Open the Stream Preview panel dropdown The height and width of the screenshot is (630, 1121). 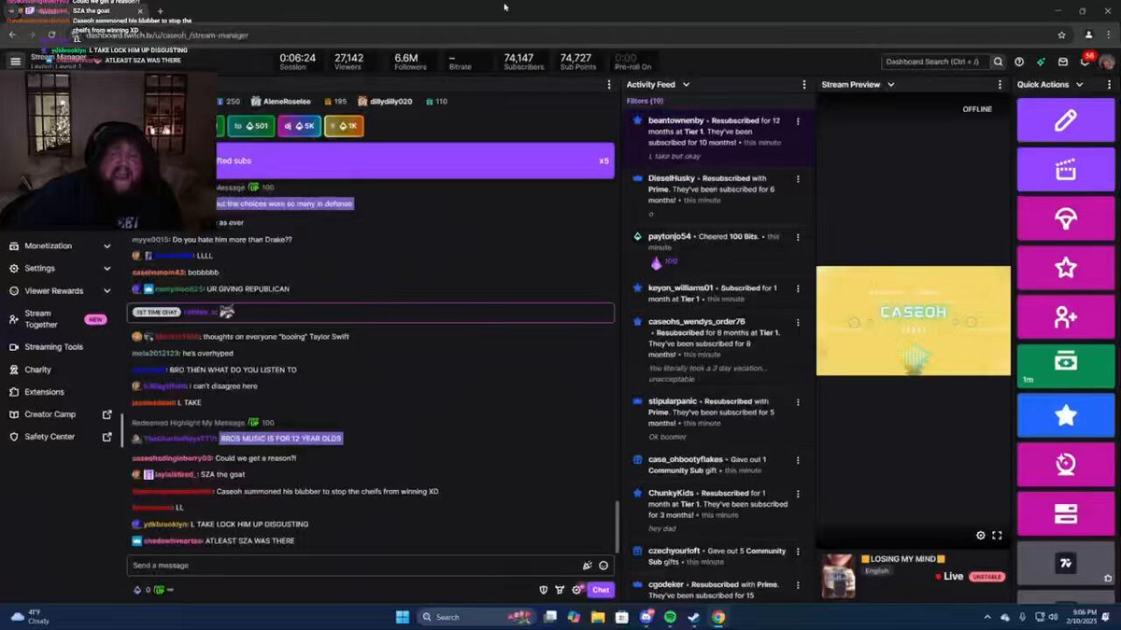tap(890, 84)
